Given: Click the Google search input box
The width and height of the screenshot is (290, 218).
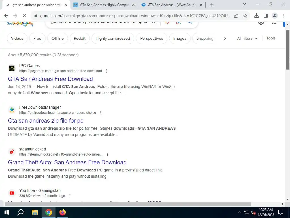Looking at the screenshot, I should point(99,22).
